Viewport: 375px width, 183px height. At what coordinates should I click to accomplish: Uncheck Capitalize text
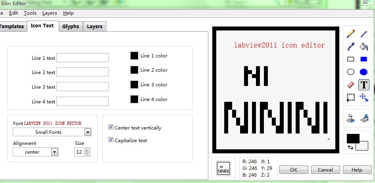point(111,140)
